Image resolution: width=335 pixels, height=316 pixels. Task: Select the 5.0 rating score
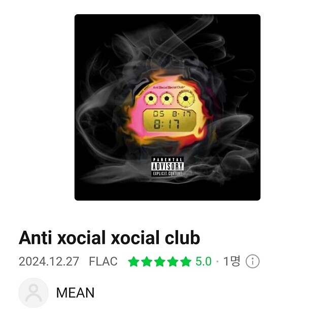tap(204, 261)
